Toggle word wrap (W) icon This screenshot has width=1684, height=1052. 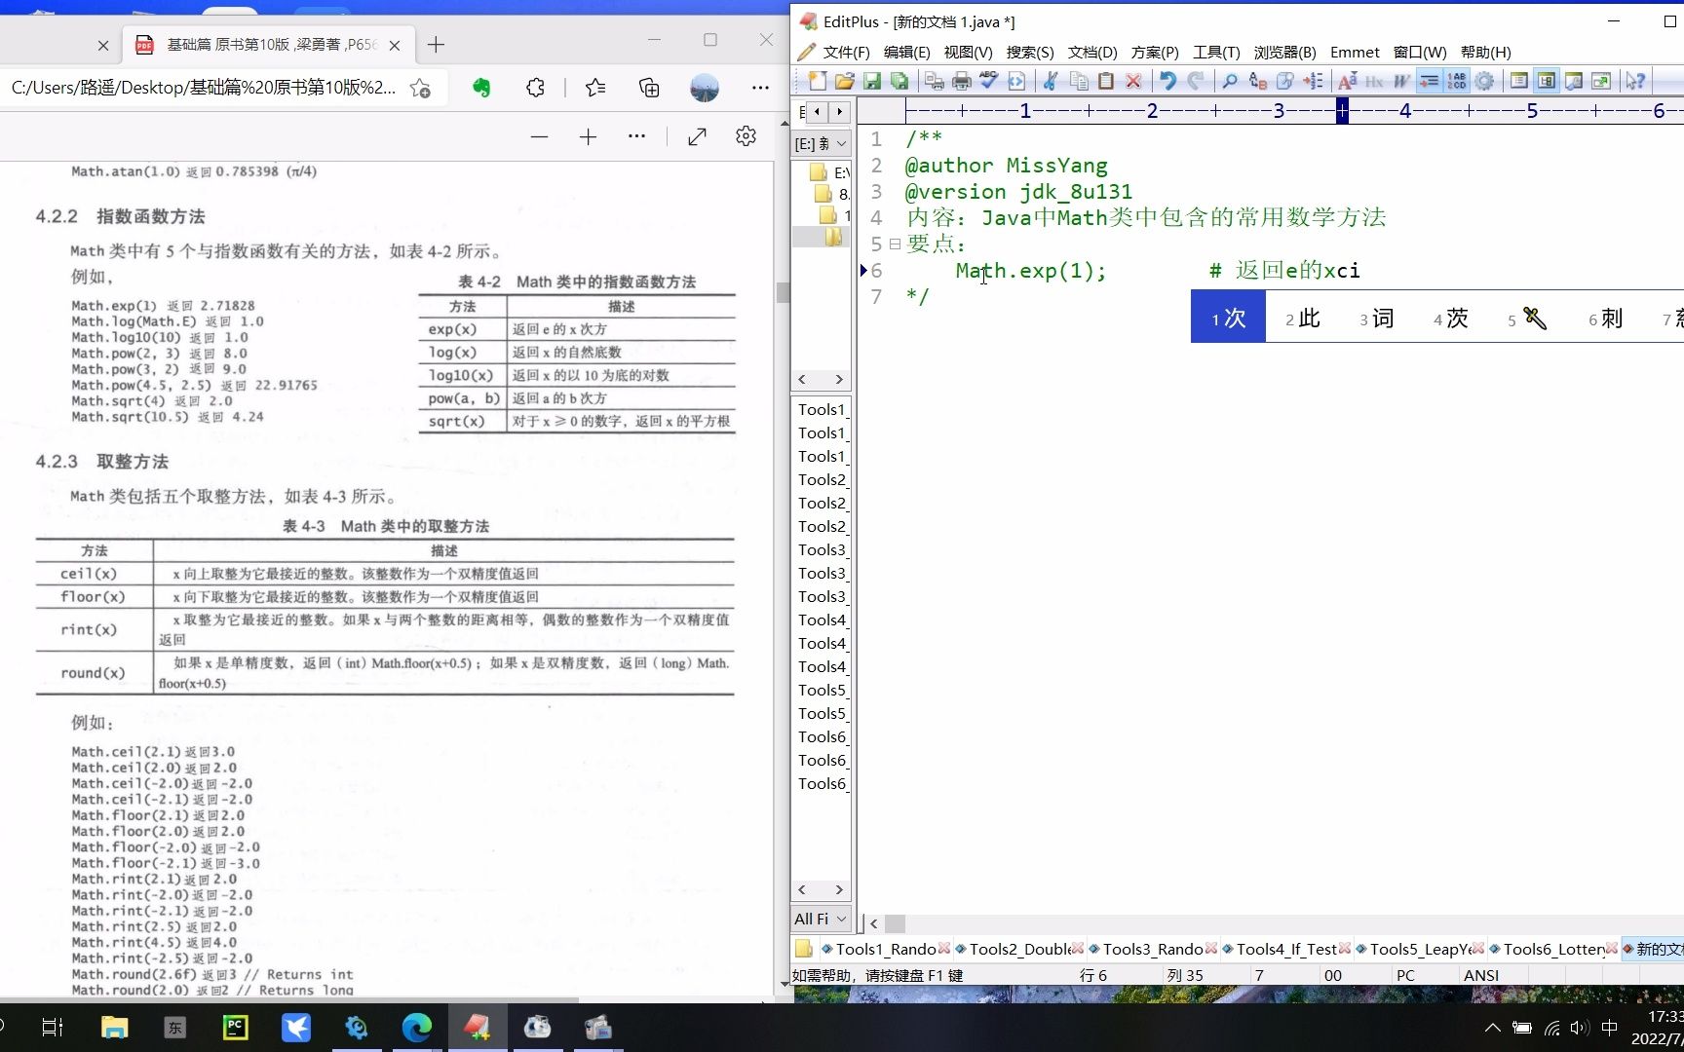[1402, 81]
